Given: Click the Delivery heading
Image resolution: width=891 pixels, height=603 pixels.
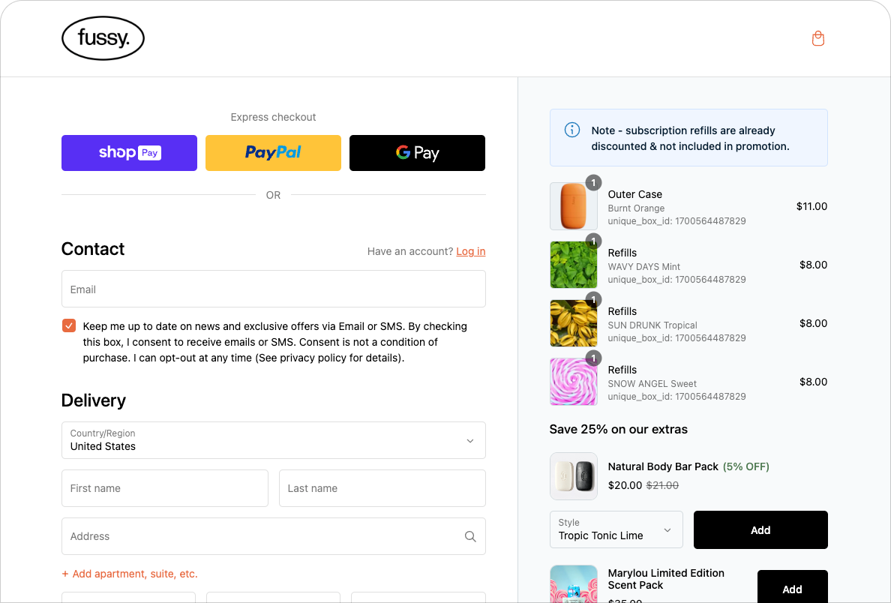Looking at the screenshot, I should pos(93,400).
